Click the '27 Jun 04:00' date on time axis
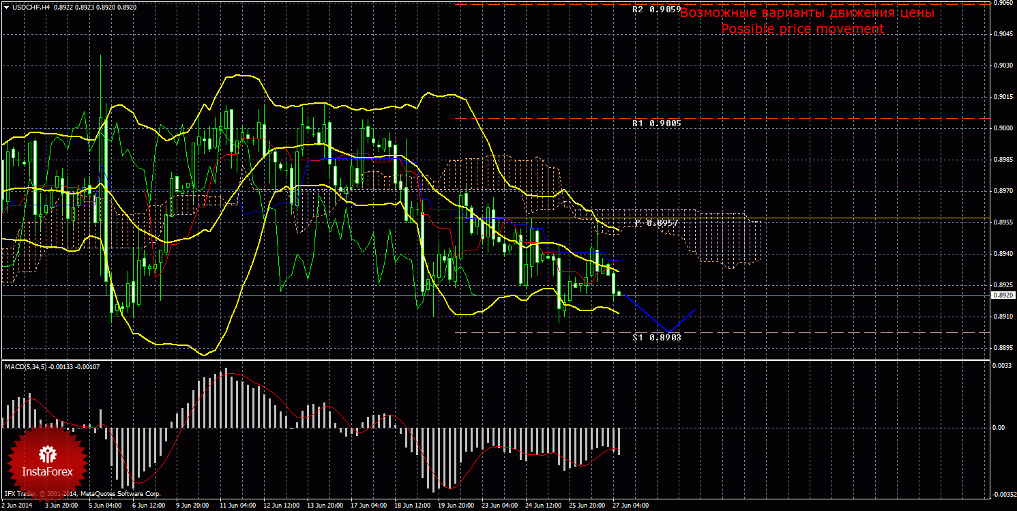Screen dimensions: 1017x511 [630, 506]
